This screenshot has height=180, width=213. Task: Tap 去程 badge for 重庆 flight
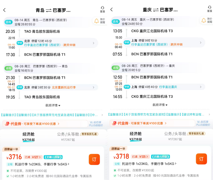tap(116, 21)
